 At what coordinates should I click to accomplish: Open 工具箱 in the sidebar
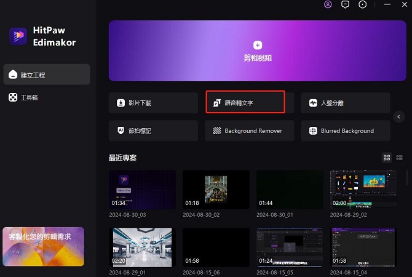(x=46, y=97)
